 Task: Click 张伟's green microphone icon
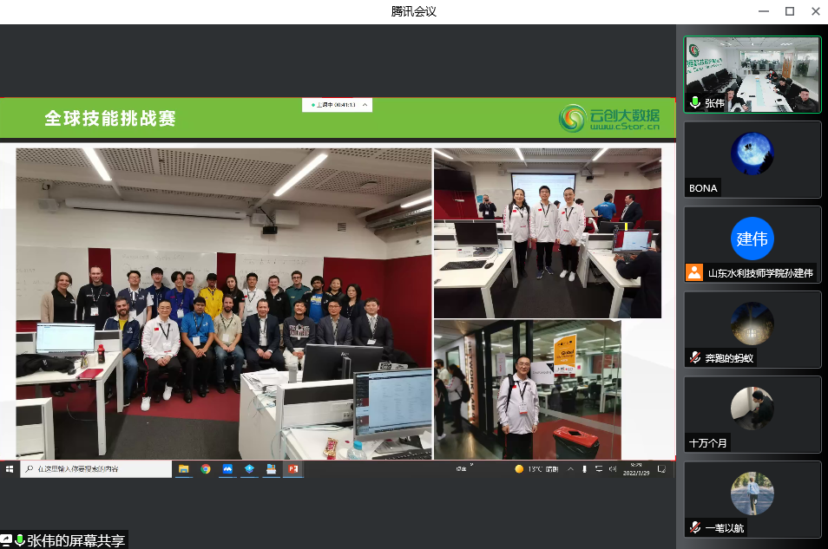695,102
